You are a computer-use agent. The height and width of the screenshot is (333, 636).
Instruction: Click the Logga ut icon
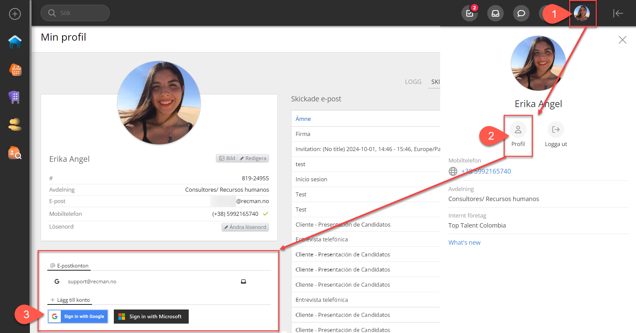556,130
